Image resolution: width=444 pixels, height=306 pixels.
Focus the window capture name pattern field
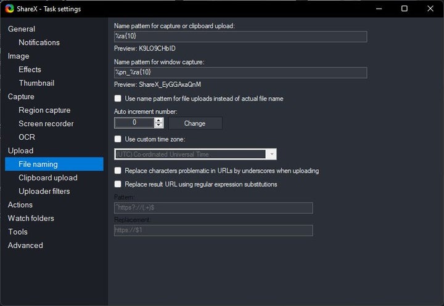tap(240, 73)
